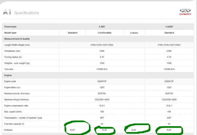Select the 156 max speed for 1.3MT
Viewport: 197px width, 135px height.
[x=102, y=112]
